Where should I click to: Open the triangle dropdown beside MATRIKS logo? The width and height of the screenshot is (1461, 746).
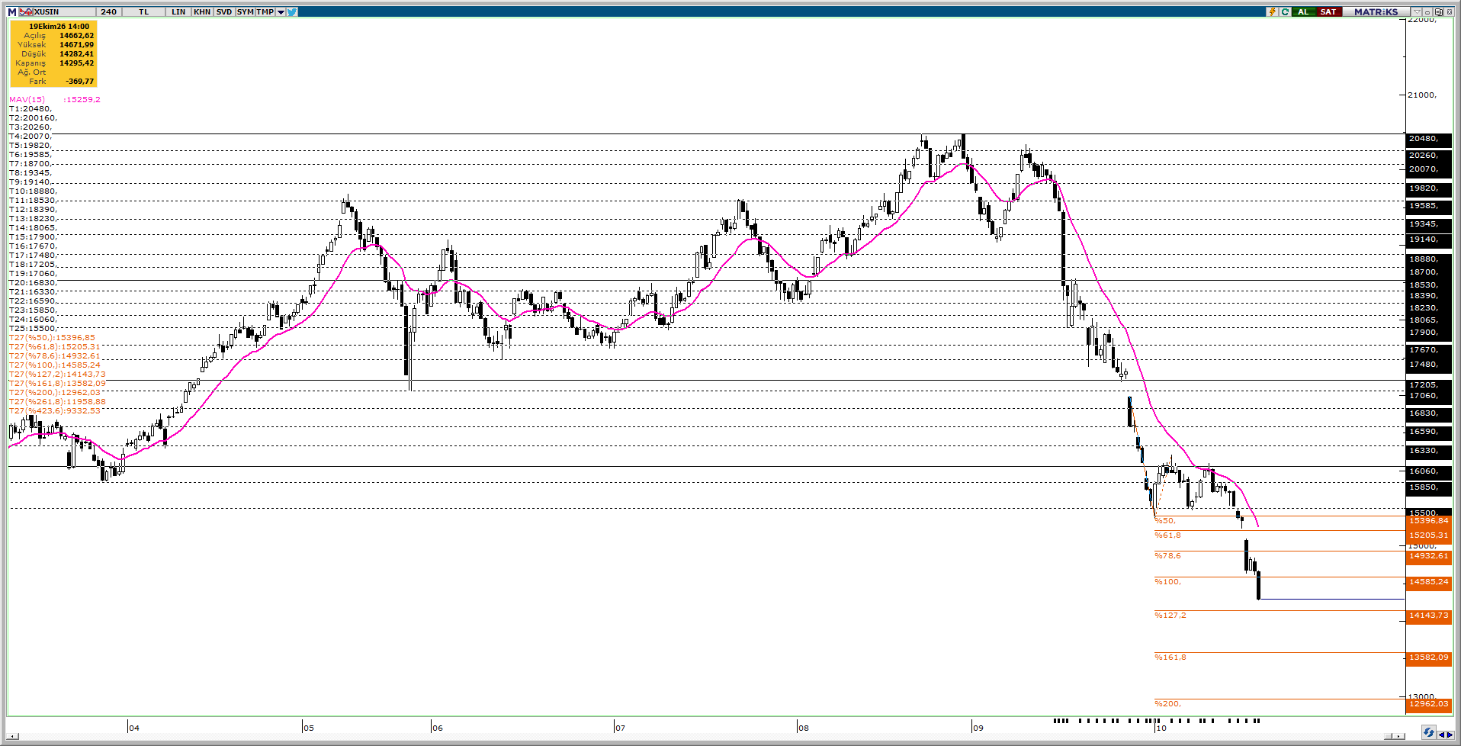(x=1416, y=11)
